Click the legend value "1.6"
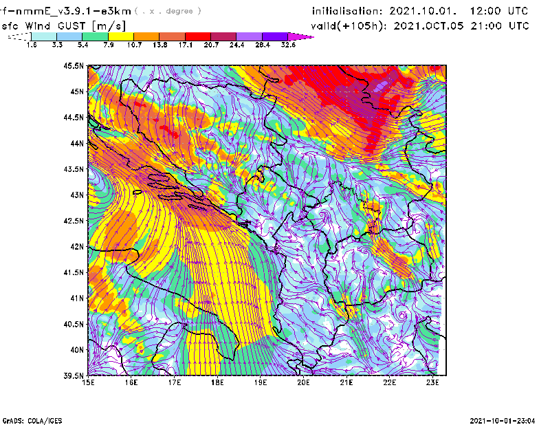The width and height of the screenshot is (550, 425). (x=32, y=45)
